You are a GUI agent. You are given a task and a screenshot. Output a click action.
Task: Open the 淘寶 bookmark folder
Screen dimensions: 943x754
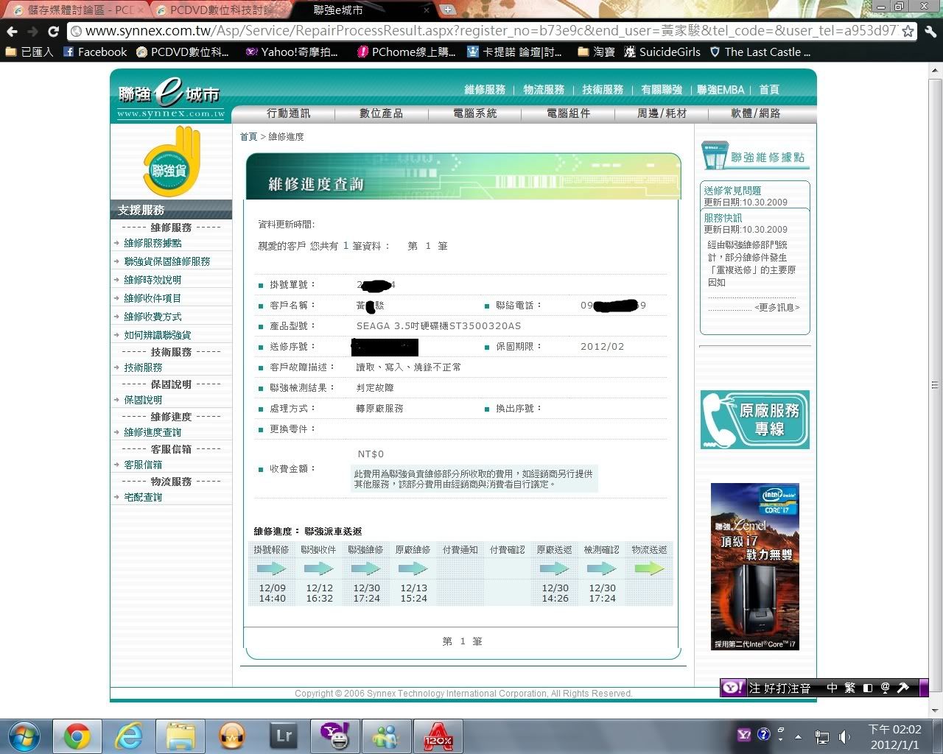point(597,52)
